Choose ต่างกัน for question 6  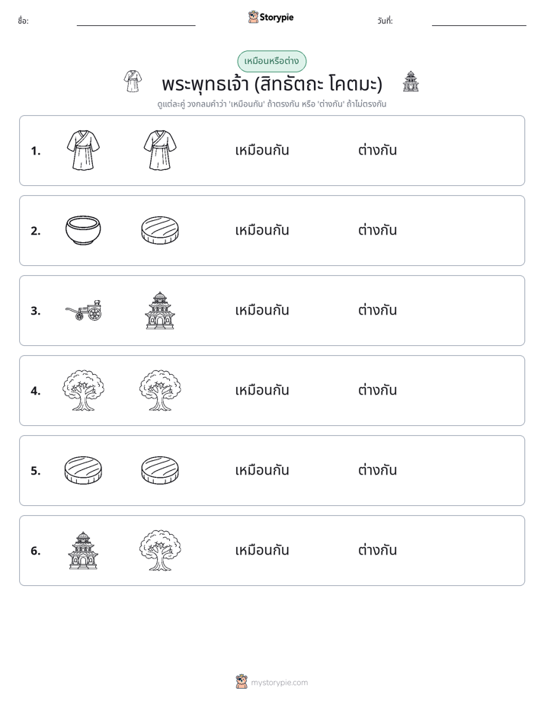(x=377, y=549)
